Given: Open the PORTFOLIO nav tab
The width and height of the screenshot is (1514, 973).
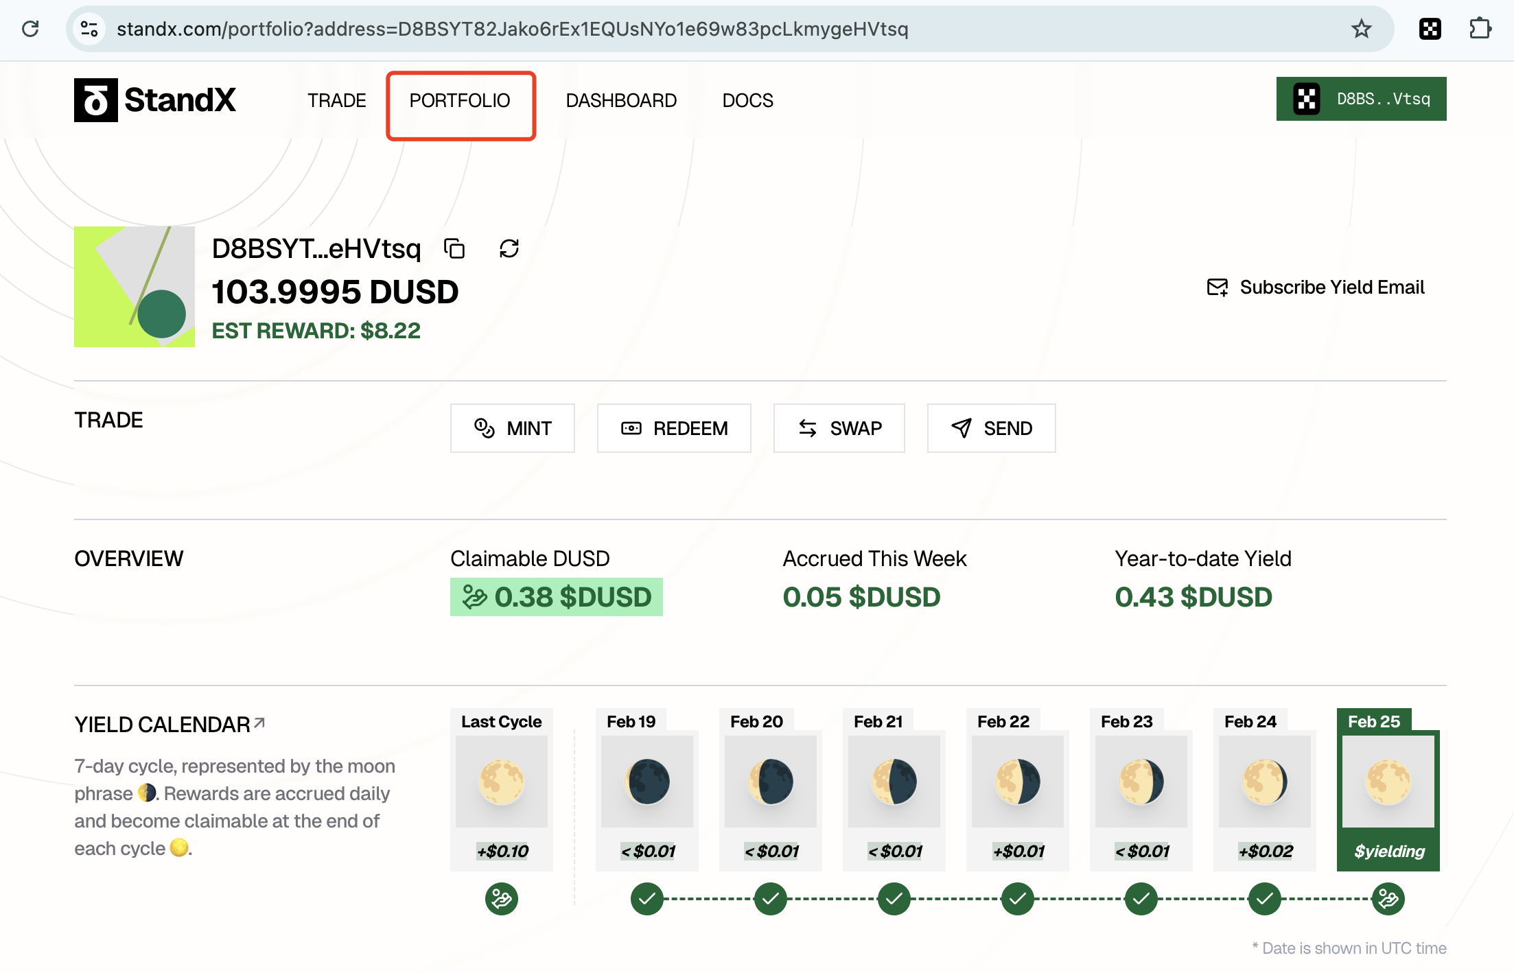Looking at the screenshot, I should (460, 100).
